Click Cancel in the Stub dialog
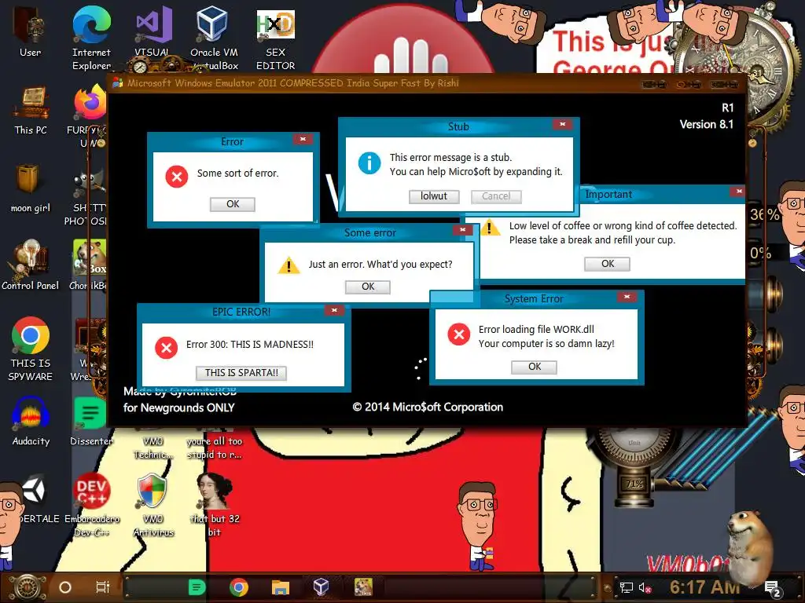805x603 pixels. tap(496, 196)
